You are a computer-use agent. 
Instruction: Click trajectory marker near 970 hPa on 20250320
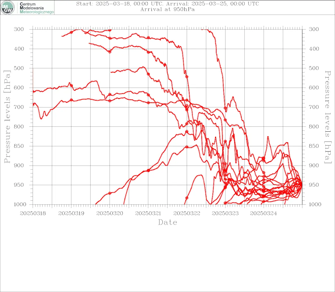pos(110,193)
